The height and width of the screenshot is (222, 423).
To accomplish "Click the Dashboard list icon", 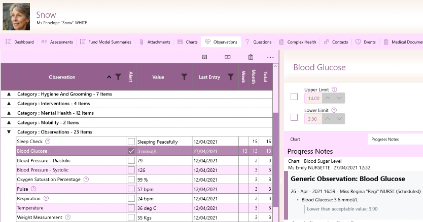I will [8, 41].
